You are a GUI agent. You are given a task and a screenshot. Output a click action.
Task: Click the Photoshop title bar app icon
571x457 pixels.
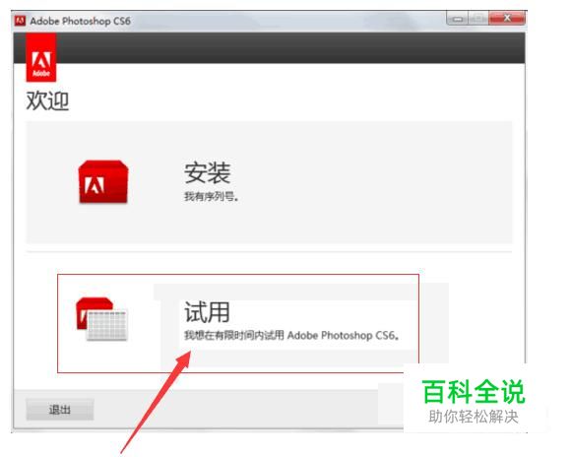point(20,21)
